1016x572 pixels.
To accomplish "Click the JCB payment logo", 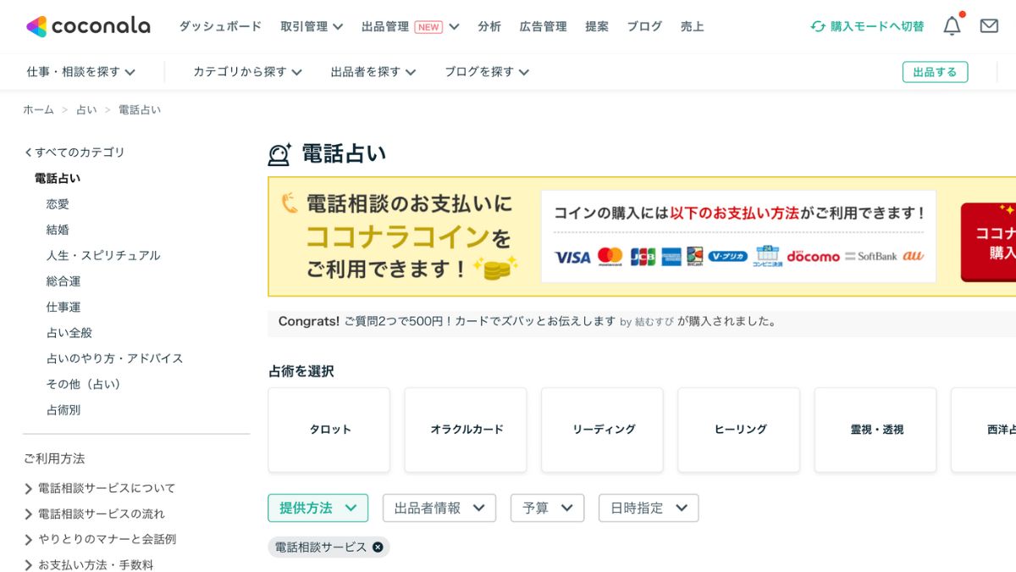I will [x=643, y=256].
